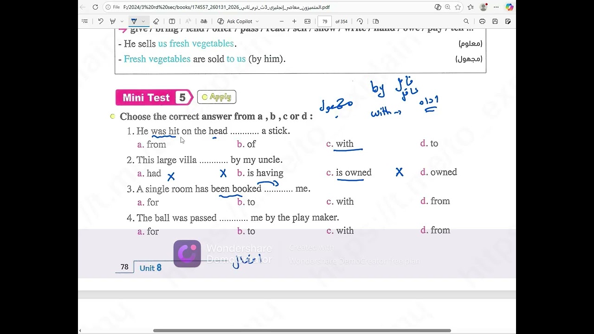Image resolution: width=594 pixels, height=334 pixels.
Task: Expand the Highlight color options
Action: pyautogui.click(x=122, y=21)
